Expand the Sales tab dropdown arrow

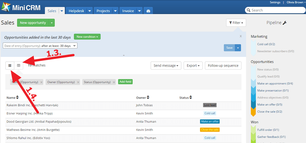pyautogui.click(x=62, y=11)
